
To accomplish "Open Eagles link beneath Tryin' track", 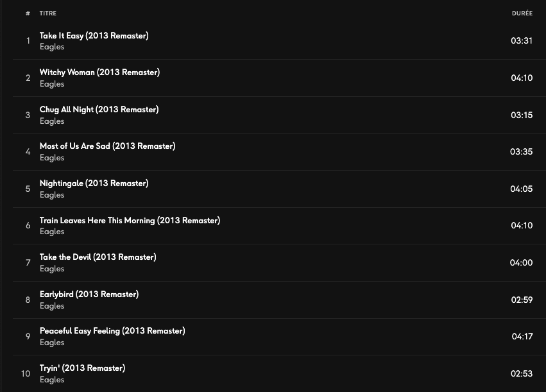I will tap(52, 380).
